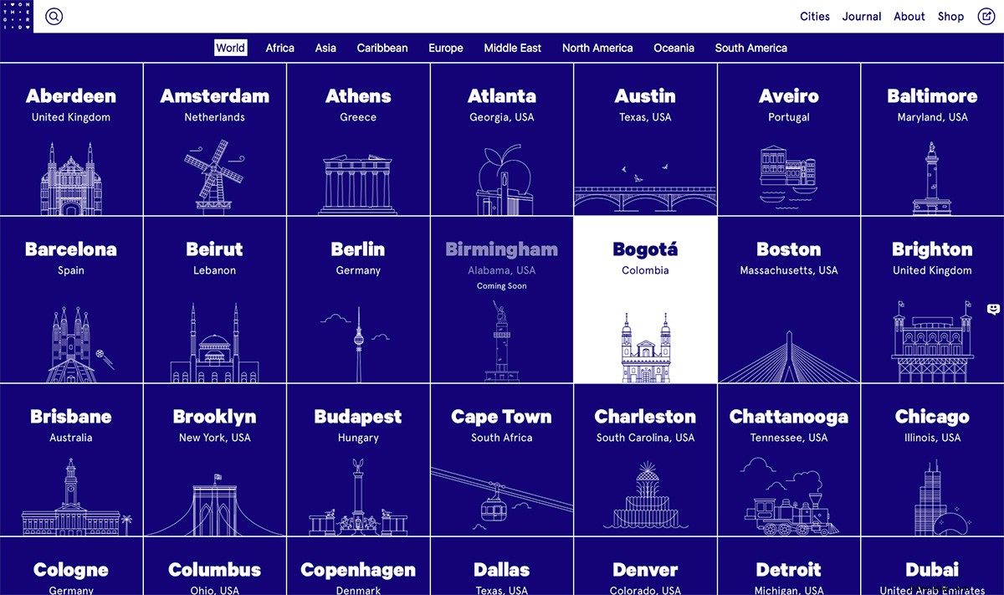Click the On The Grid logo
The image size is (1004, 595).
(x=16, y=16)
